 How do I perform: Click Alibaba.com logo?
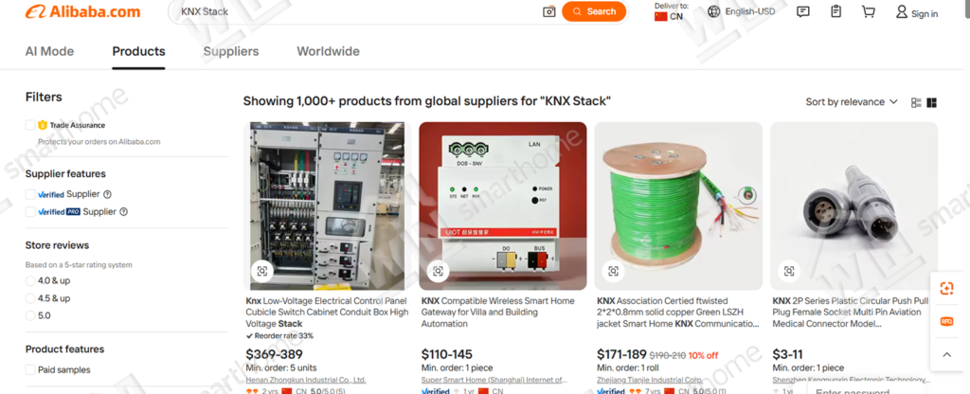point(83,11)
